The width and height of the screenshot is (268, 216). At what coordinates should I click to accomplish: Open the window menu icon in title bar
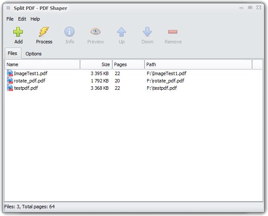coord(8,8)
